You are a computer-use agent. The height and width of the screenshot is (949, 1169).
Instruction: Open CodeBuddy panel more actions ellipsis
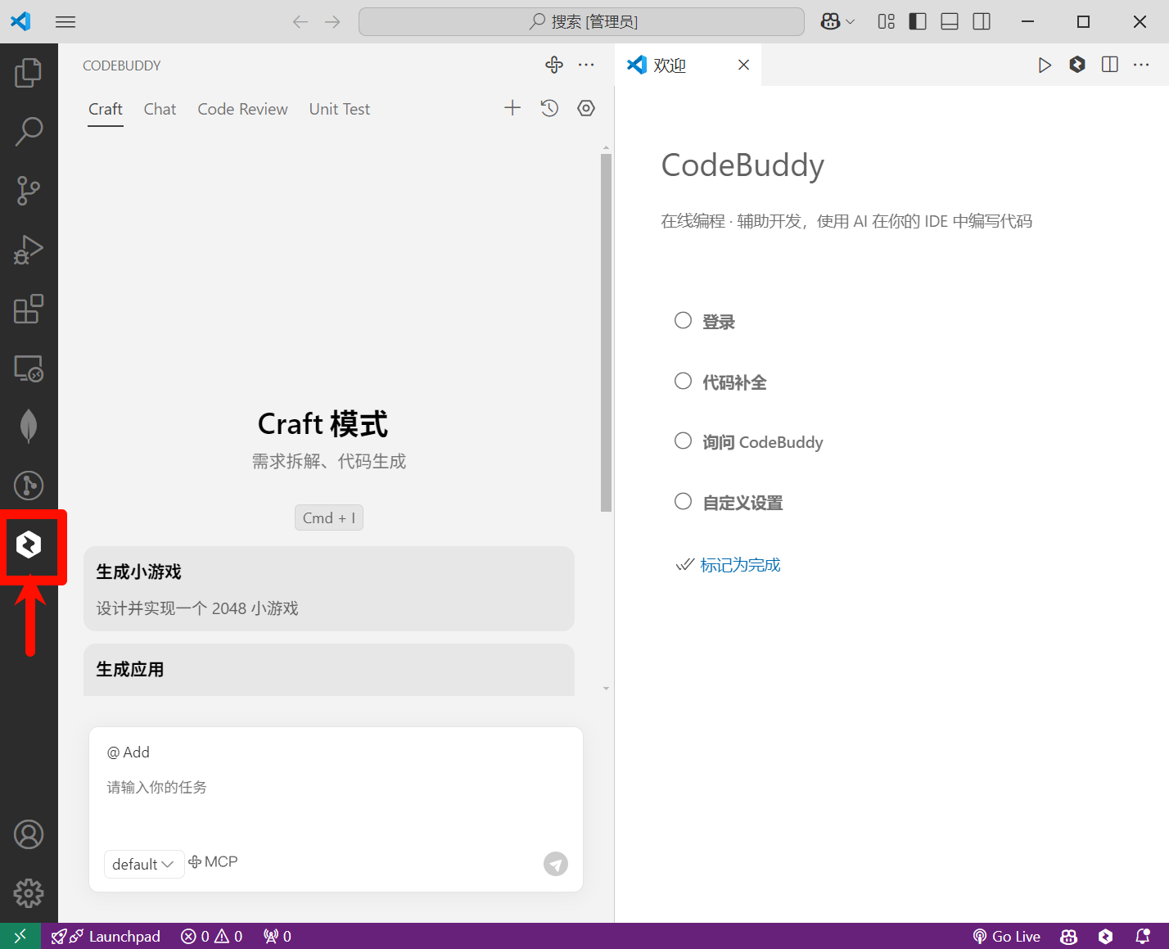pos(586,65)
